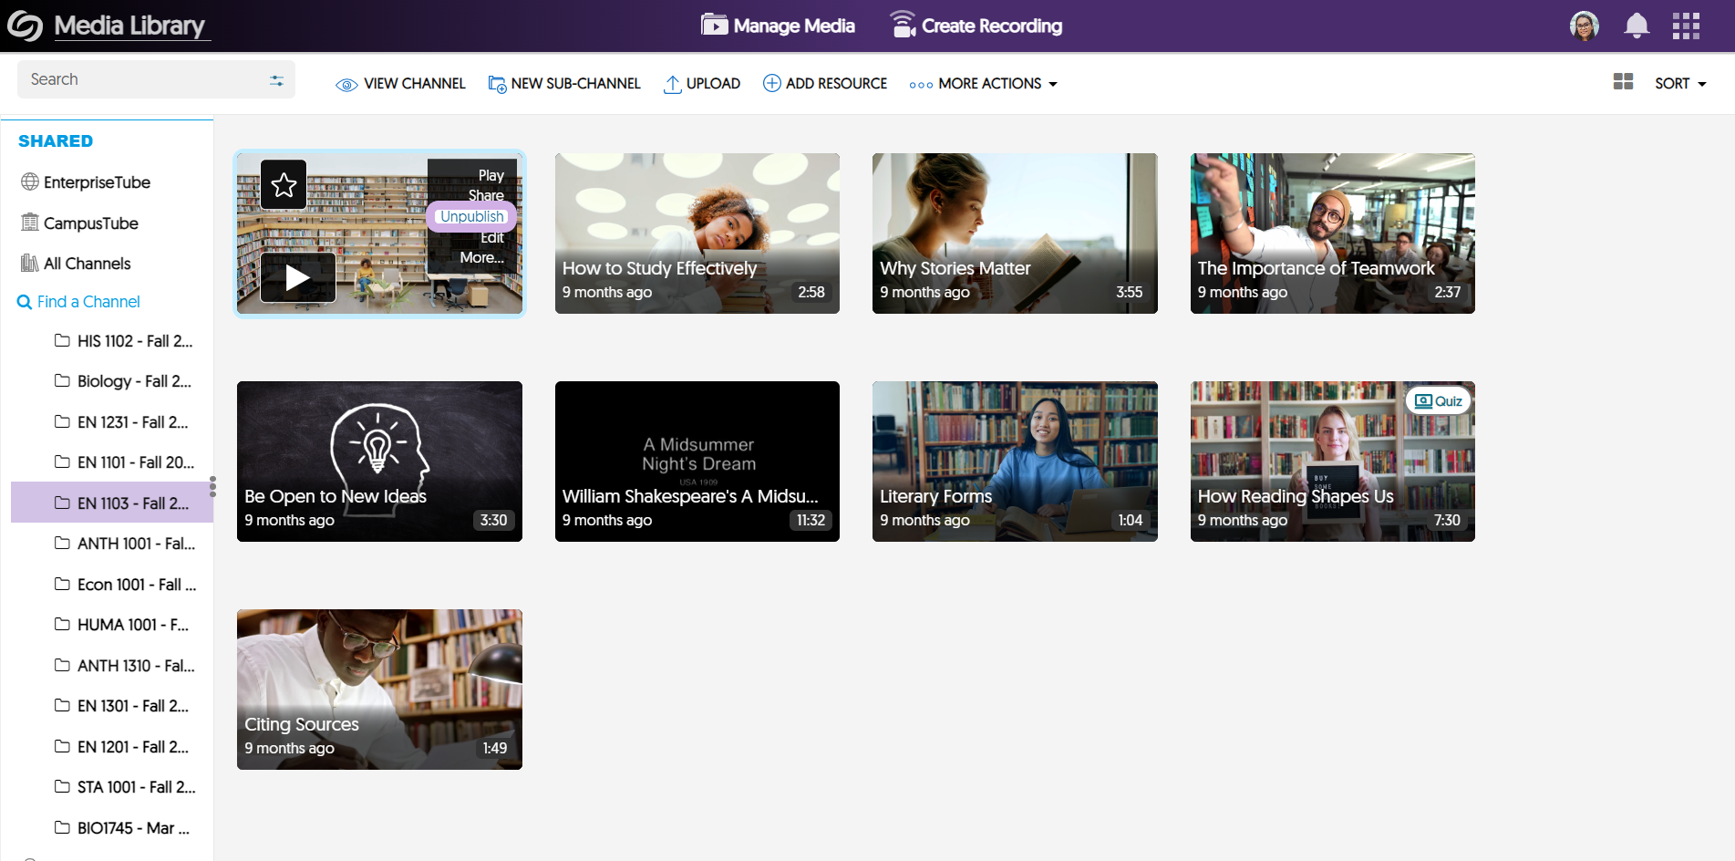Image resolution: width=1735 pixels, height=861 pixels.
Task: Click the favorite star icon on first video
Action: click(x=284, y=185)
